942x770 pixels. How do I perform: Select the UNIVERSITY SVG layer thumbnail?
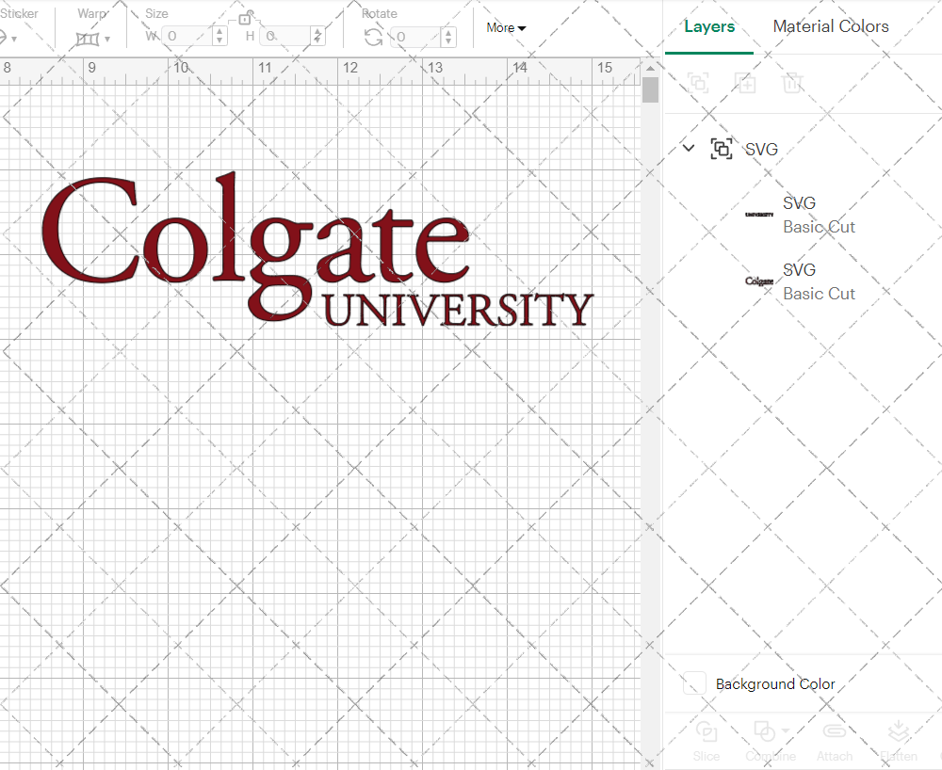[x=759, y=215]
